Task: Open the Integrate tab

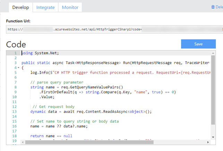Action: 45,7
